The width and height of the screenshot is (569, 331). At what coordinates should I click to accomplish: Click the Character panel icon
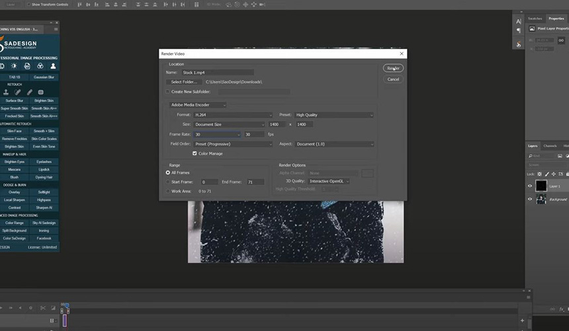(519, 22)
